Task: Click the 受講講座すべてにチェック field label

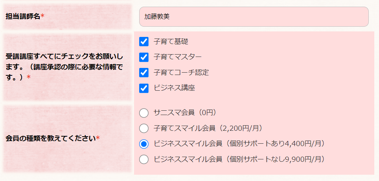Action: click(64, 67)
